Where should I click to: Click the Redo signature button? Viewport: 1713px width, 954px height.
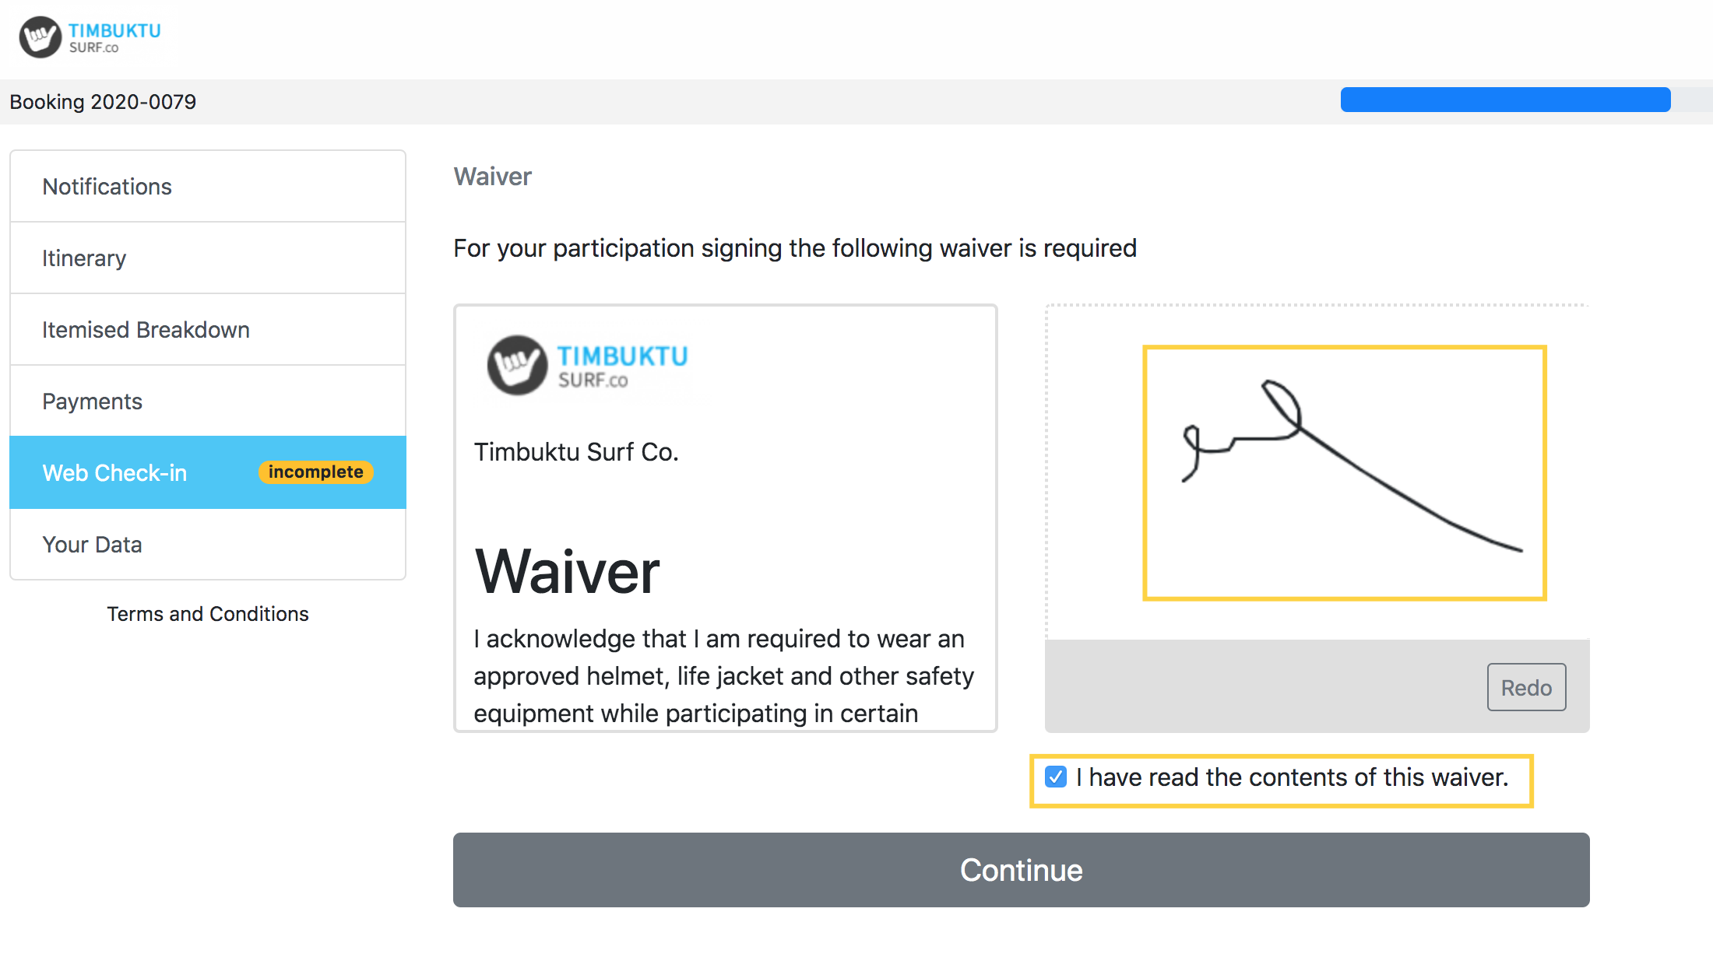click(1526, 687)
